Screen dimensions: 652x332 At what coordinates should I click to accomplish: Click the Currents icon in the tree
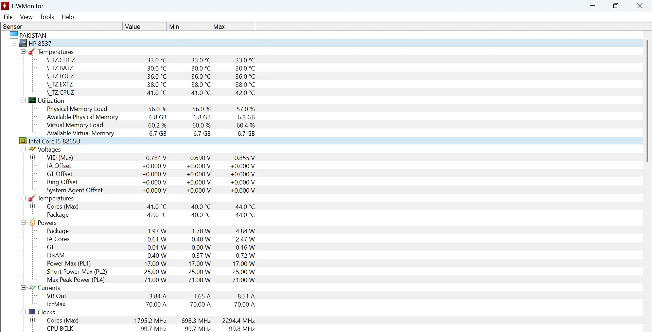click(x=32, y=288)
